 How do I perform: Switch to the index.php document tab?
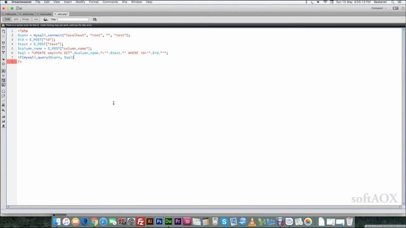point(11,14)
